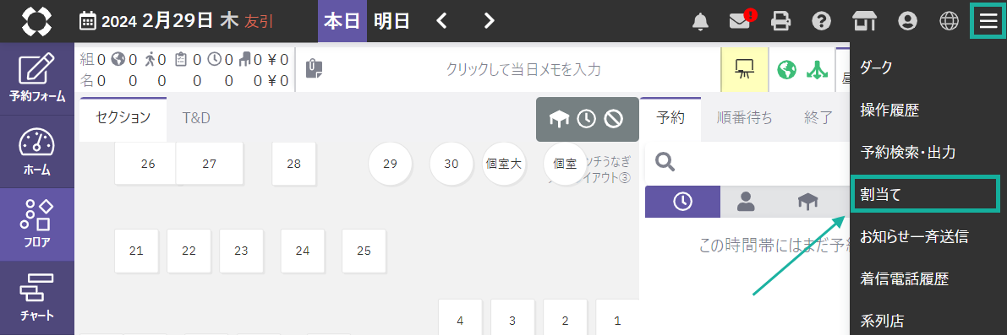Click the 明日 button
This screenshot has height=335, width=1007.
pos(391,21)
